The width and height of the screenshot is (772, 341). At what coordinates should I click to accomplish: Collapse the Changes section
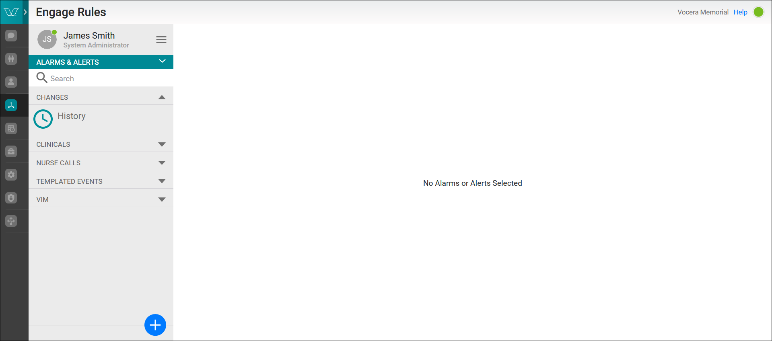pos(162,97)
